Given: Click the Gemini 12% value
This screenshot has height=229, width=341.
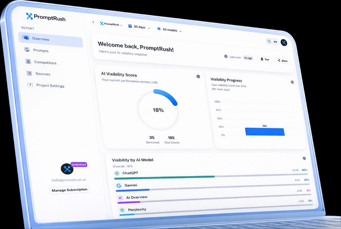Looking at the screenshot, I should pyautogui.click(x=306, y=180).
